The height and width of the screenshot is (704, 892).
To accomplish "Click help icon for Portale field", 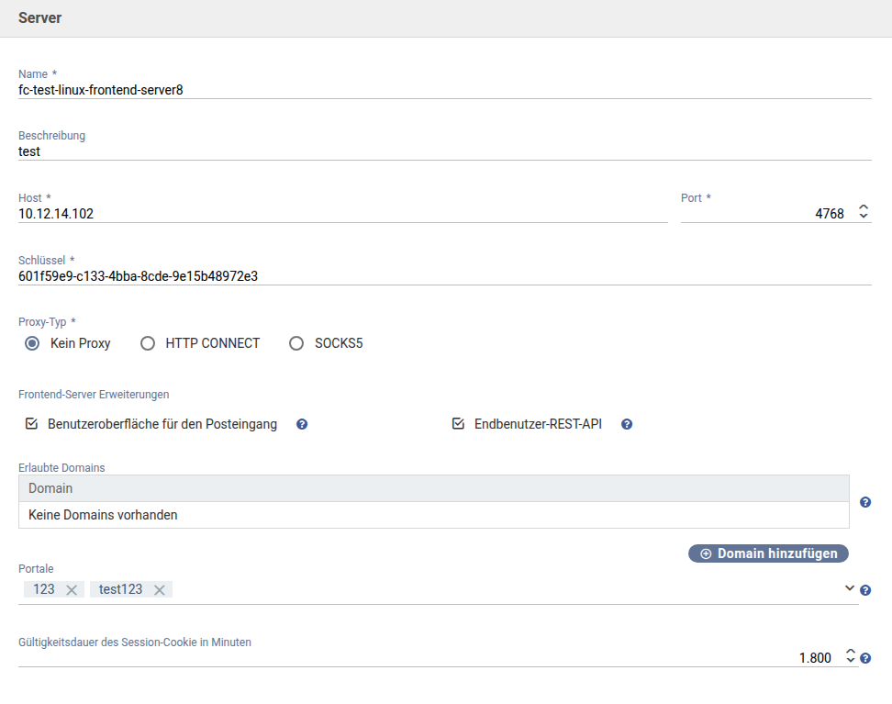I will tap(865, 590).
